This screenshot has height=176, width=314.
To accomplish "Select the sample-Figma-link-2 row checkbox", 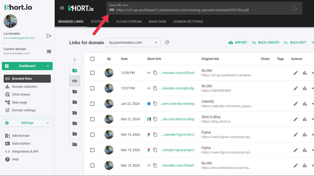I will click(x=92, y=135).
